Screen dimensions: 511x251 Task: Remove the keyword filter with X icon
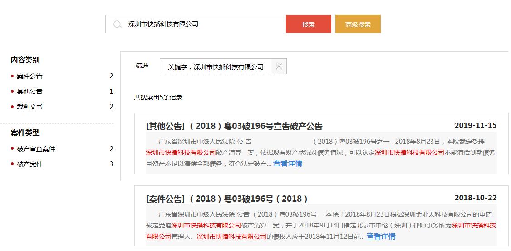click(x=279, y=66)
